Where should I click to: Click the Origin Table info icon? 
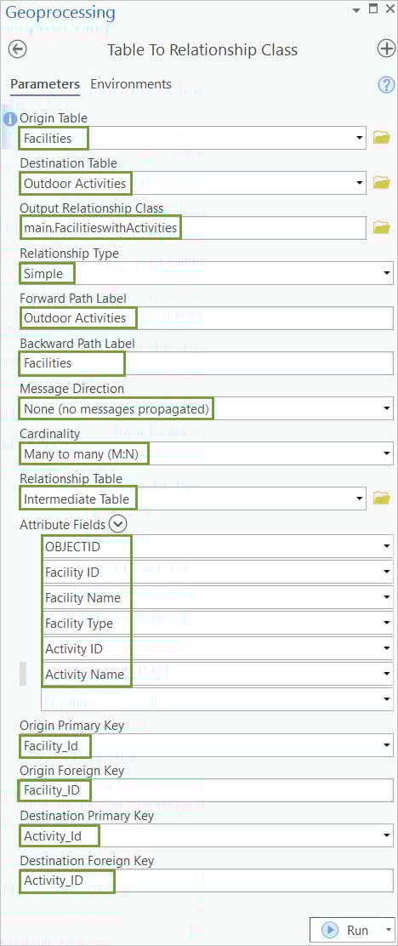[10, 119]
